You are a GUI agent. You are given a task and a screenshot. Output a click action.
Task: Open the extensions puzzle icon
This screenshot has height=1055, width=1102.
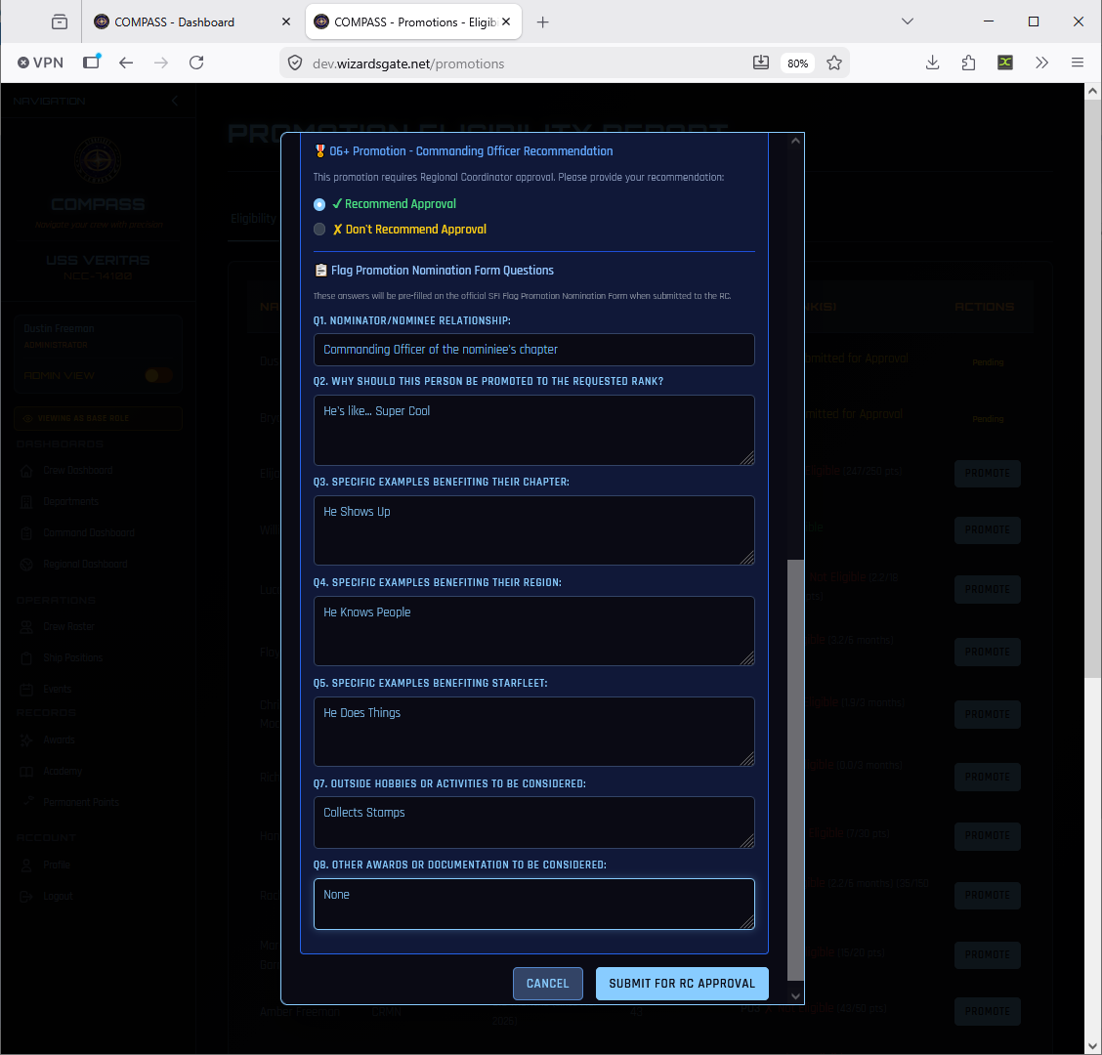[968, 63]
